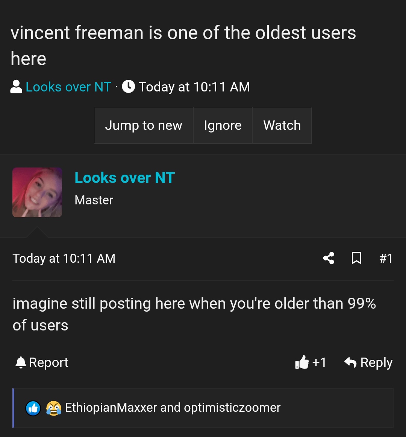Screen dimensions: 406x437
Task: Click the user icon beside thread author
Action: [16, 87]
